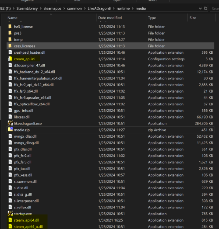Click the zip Archive type cell
Image resolution: width=219 pixels, height=229 pixels.
[x=157, y=130]
